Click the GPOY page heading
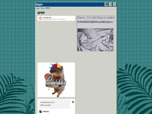 tap(41, 13)
